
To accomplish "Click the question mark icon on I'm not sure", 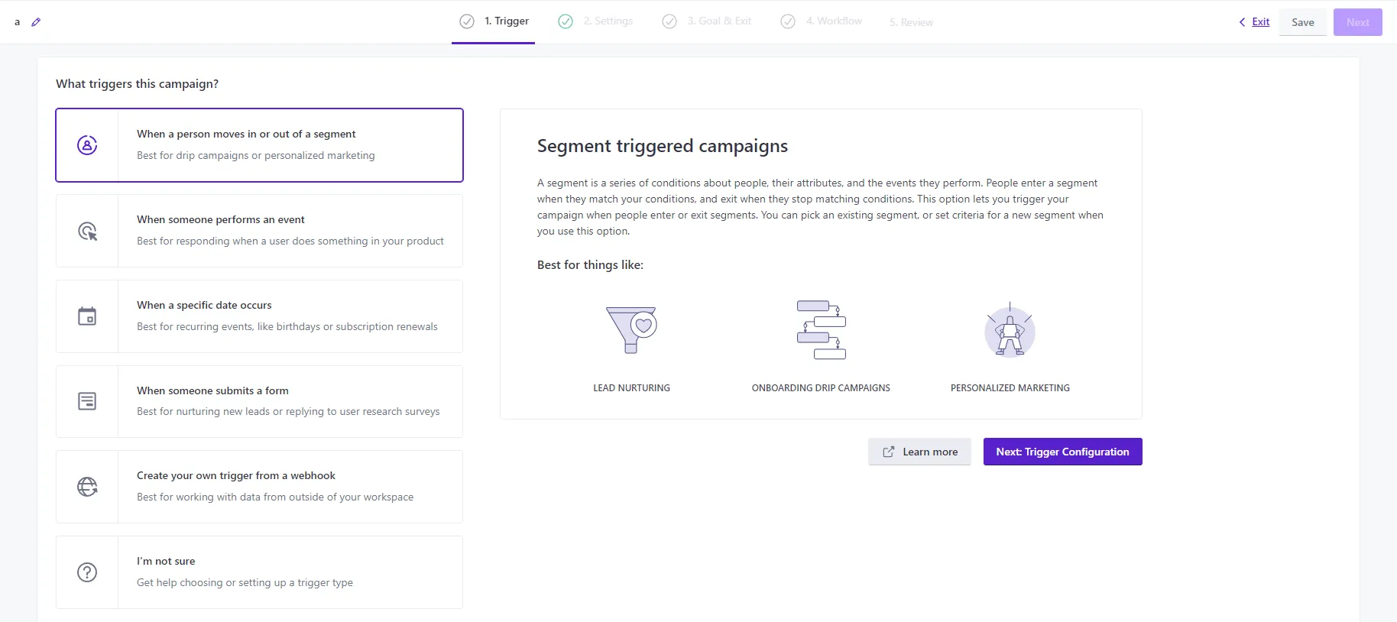I will click(86, 572).
